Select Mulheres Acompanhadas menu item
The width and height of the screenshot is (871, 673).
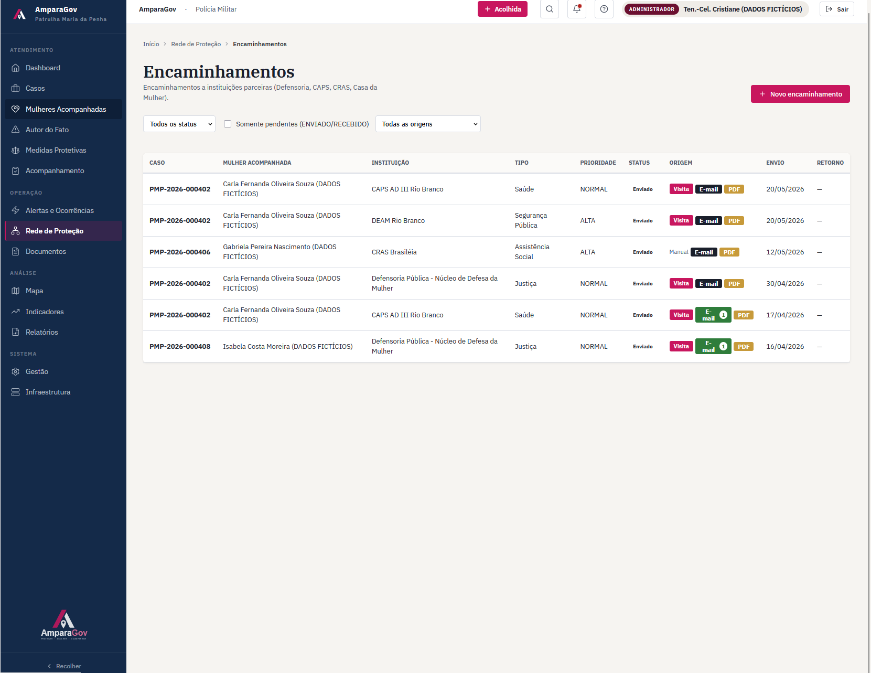63,109
